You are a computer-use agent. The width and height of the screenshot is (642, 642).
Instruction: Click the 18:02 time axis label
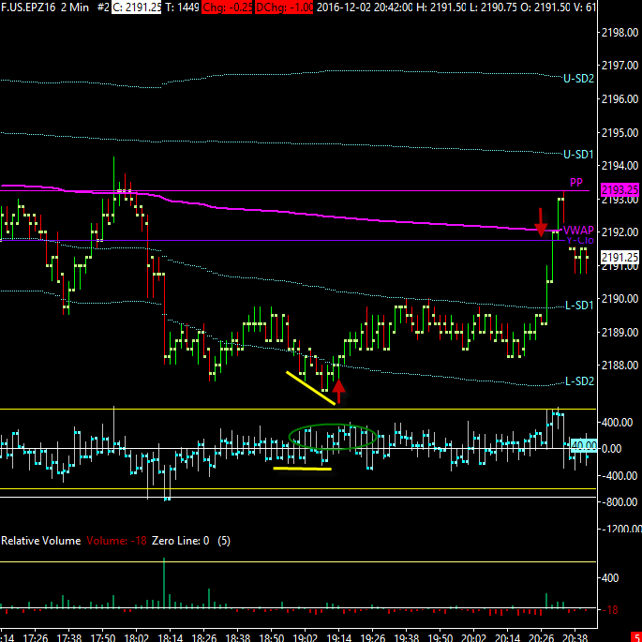point(136,637)
